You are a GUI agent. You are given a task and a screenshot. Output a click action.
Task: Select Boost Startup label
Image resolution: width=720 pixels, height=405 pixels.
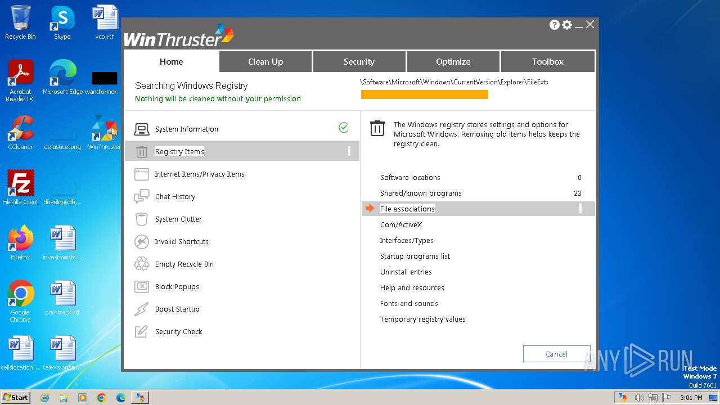point(177,309)
